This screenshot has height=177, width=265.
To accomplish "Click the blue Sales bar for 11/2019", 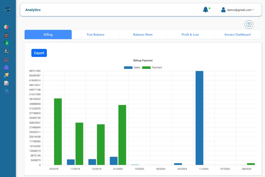I will (x=71, y=162).
